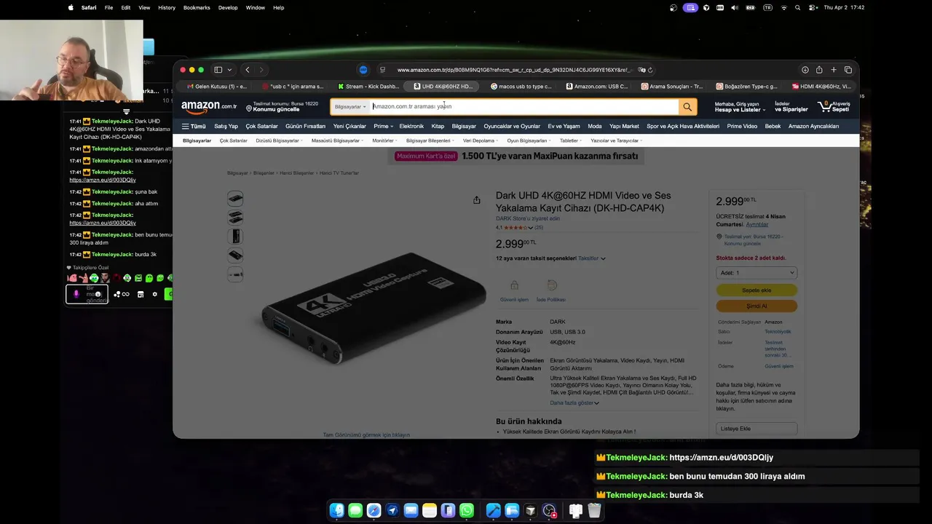932x524 pixels.
Task: Click the Sepete ekle button
Action: (757, 290)
